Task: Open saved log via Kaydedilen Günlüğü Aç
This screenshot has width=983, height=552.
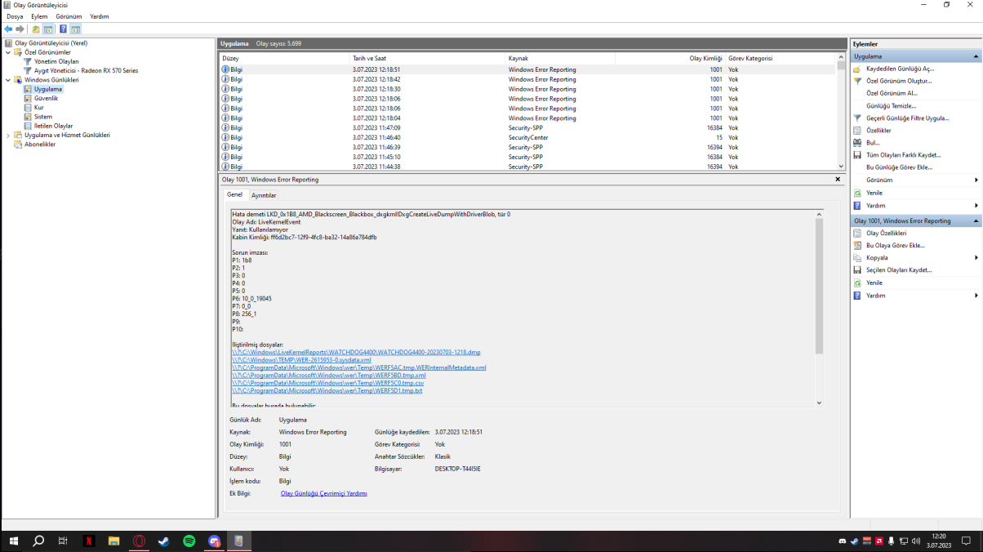Action: tap(900, 69)
